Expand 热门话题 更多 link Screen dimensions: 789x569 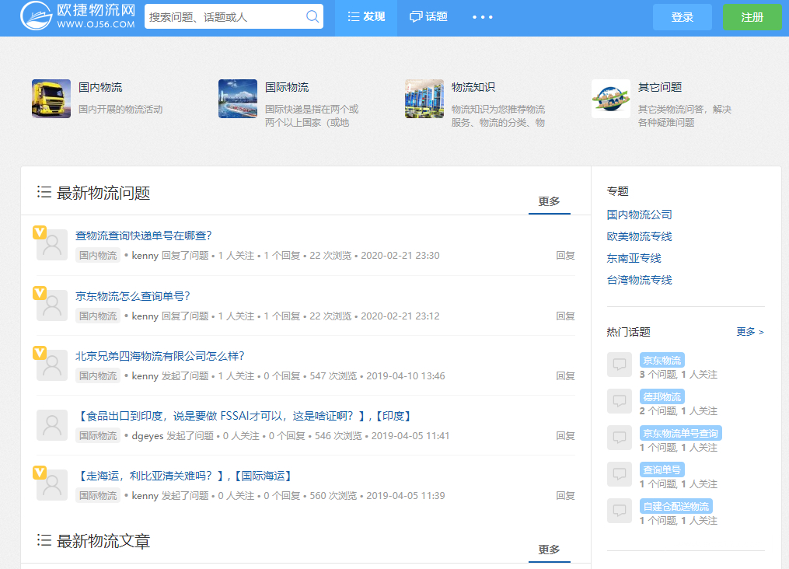pos(749,332)
